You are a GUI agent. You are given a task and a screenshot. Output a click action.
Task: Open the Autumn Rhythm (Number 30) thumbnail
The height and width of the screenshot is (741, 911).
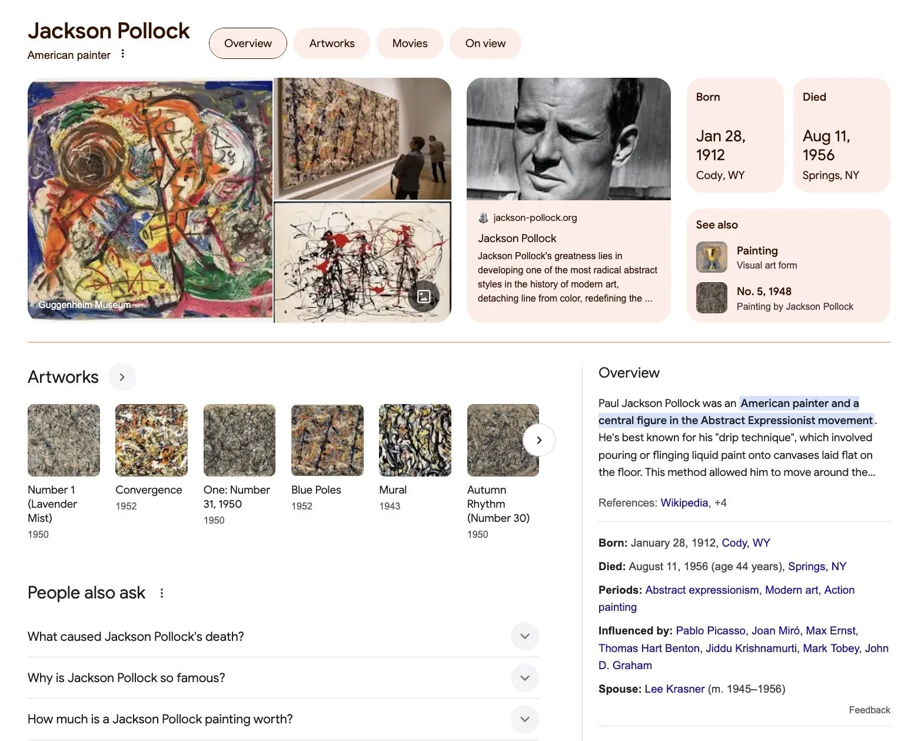[x=503, y=440]
